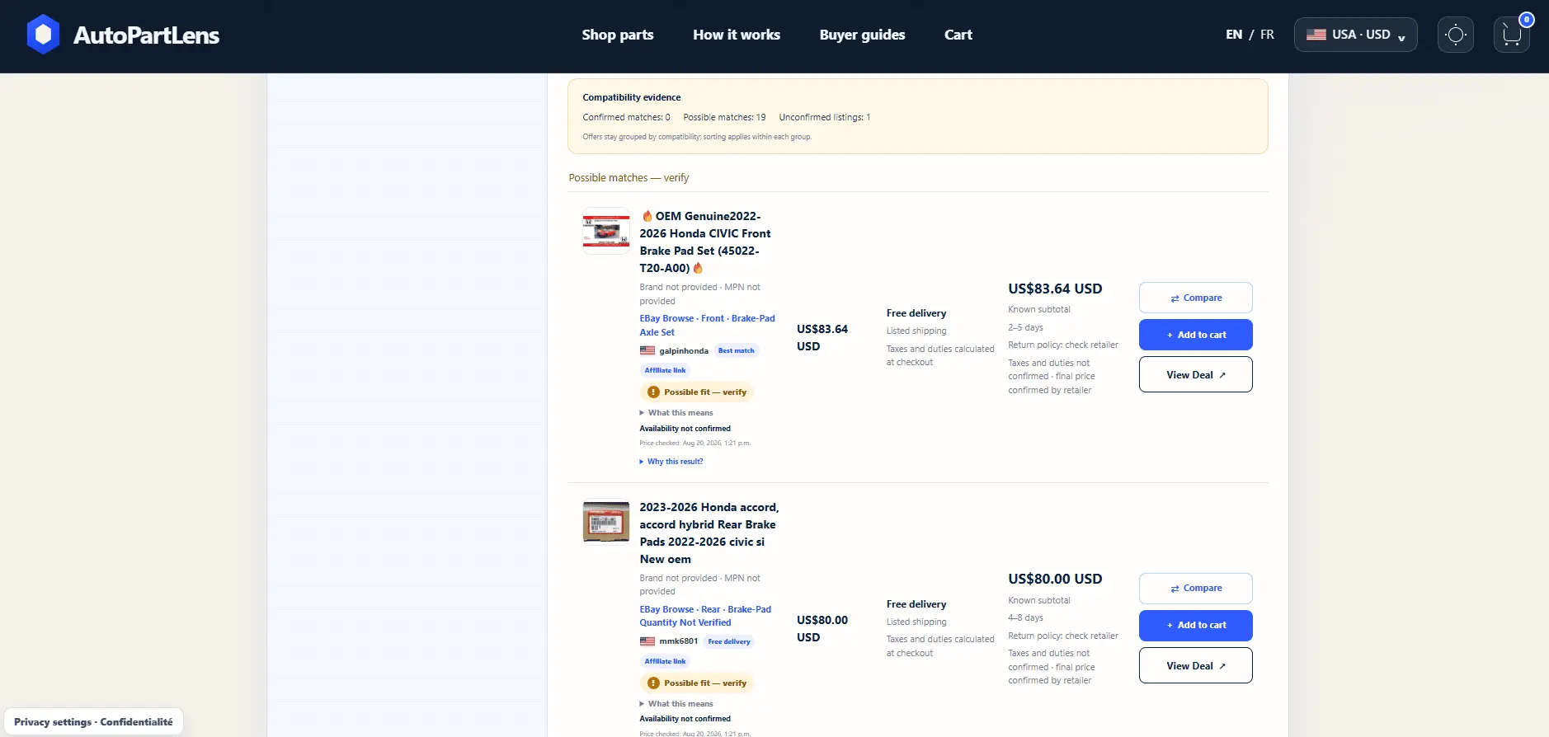The image size is (1549, 737).
Task: Add the US$83.64 Civic pads to cart
Action: 1196,335
